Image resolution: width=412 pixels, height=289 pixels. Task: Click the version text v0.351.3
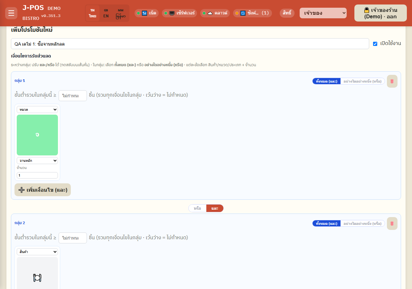51,16
